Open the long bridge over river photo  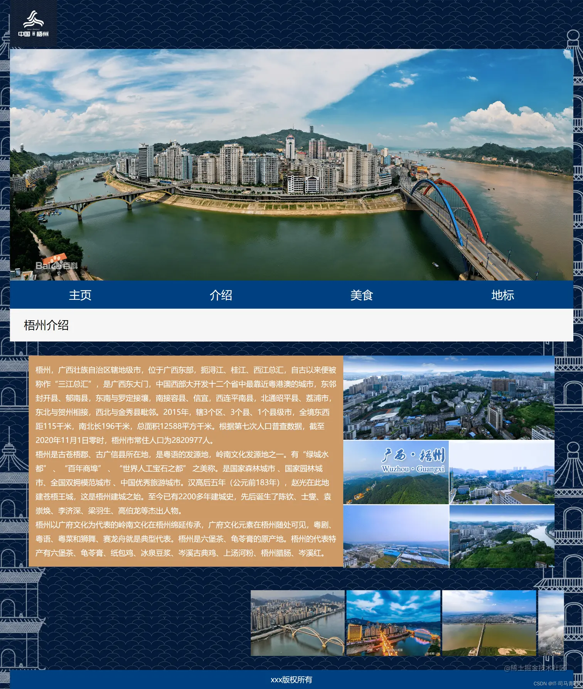tap(489, 623)
